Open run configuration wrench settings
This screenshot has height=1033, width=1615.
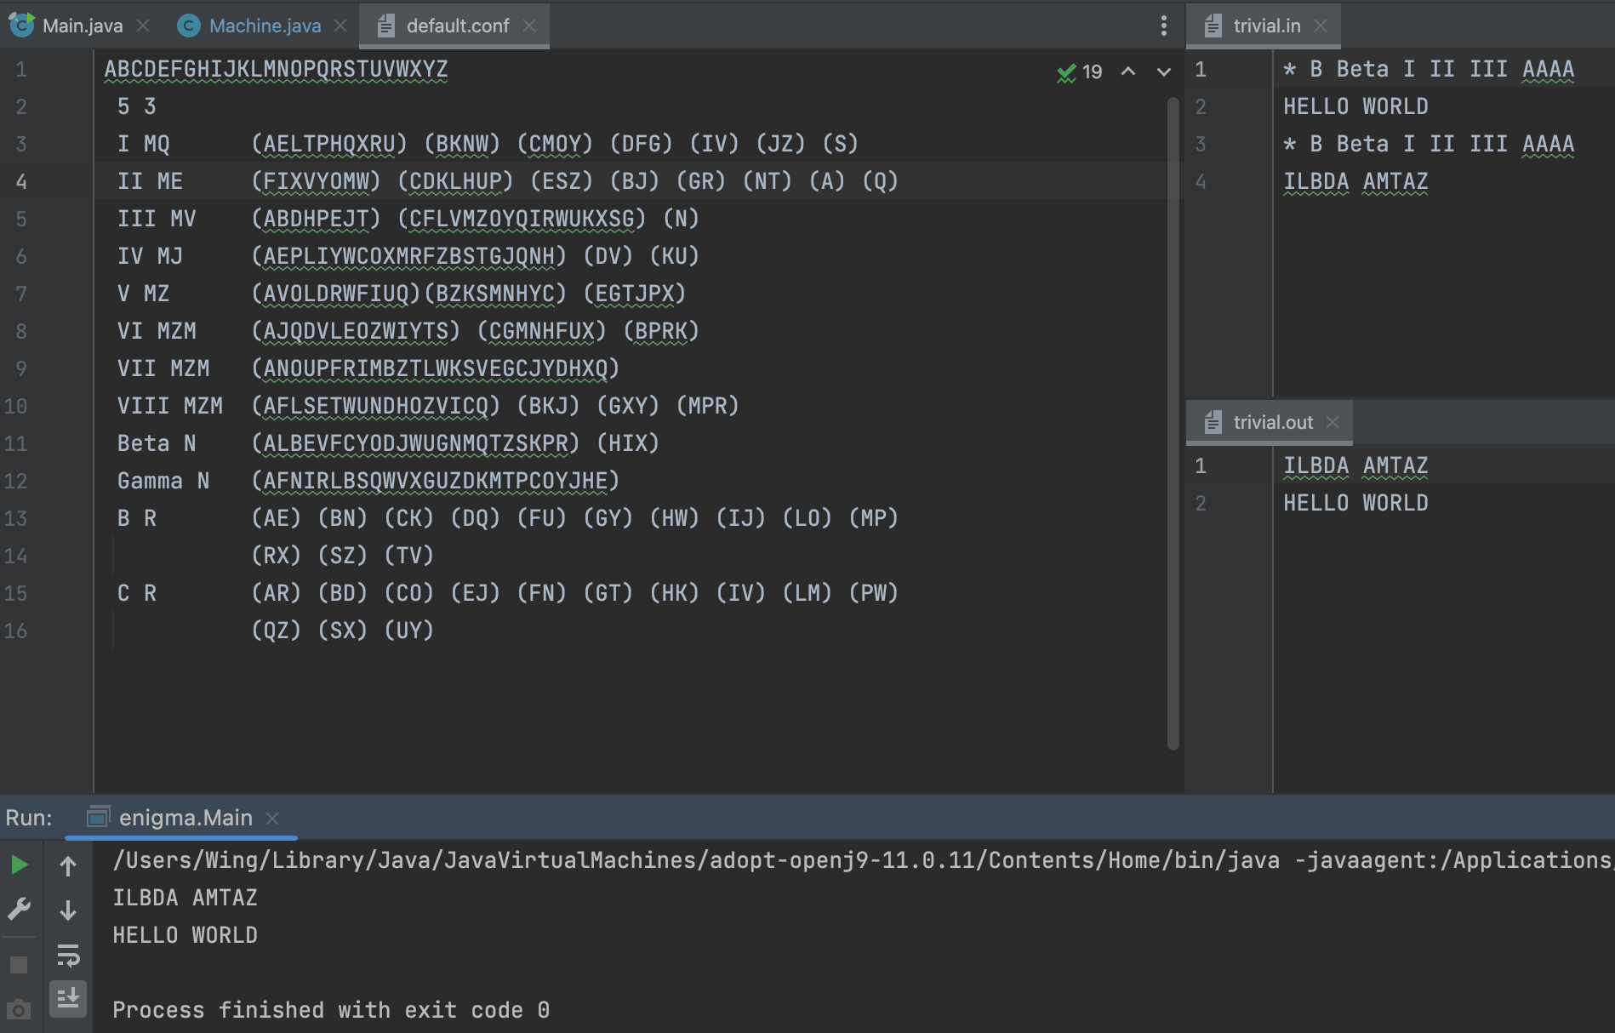19,910
